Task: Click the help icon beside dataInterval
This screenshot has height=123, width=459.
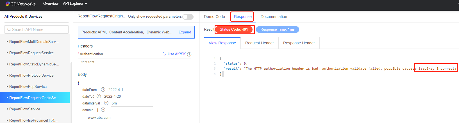Action: click(106, 103)
